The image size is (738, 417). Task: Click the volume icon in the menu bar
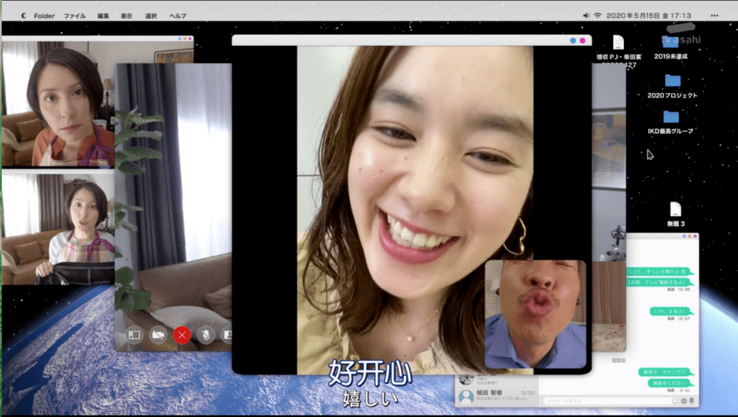(x=586, y=16)
